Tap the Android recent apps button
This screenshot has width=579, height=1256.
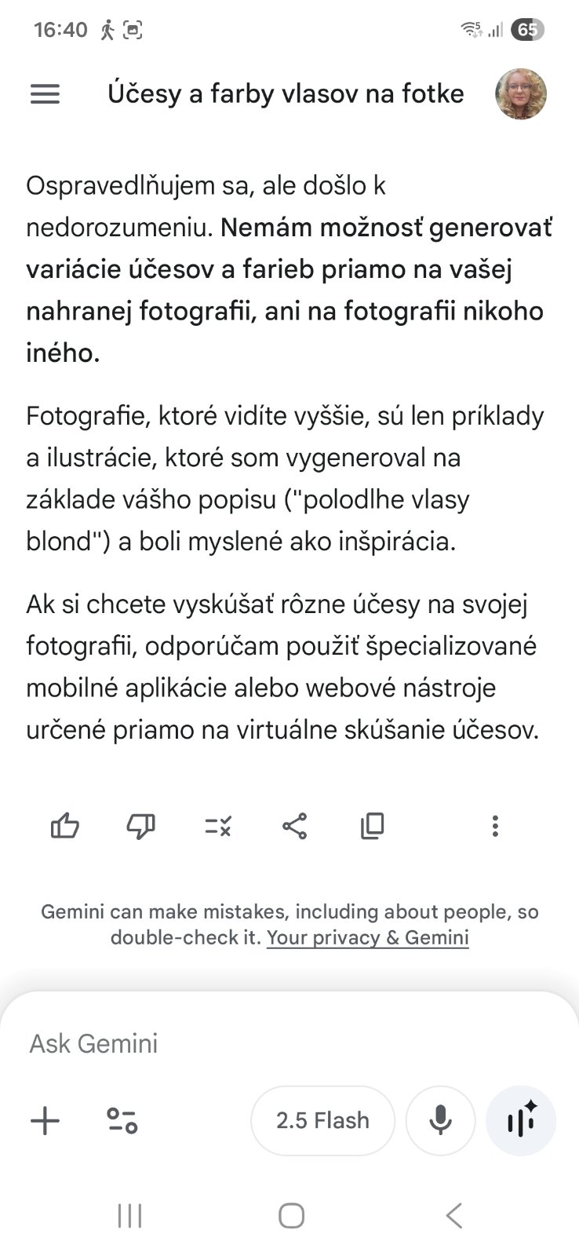point(129,1216)
